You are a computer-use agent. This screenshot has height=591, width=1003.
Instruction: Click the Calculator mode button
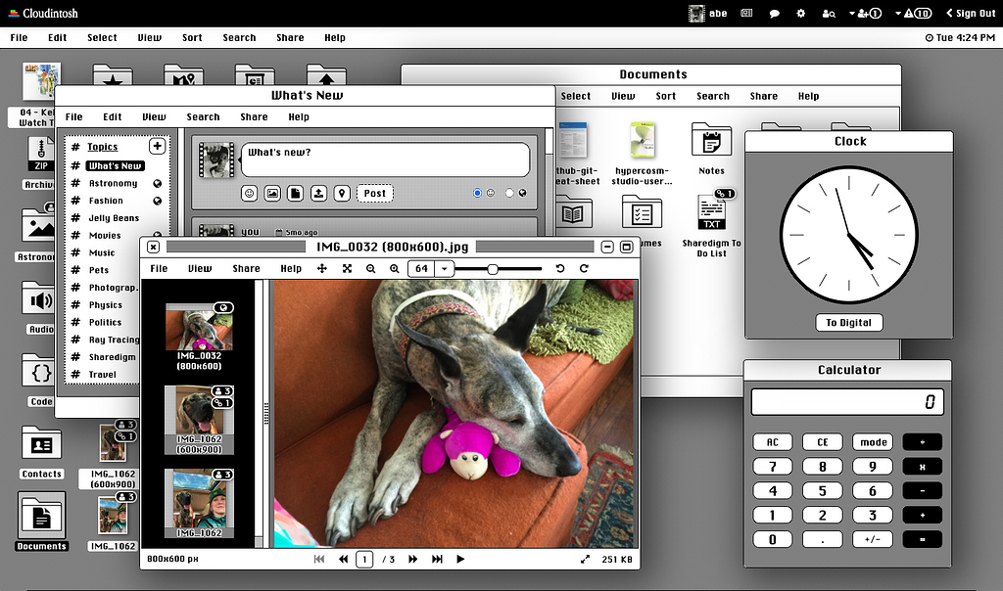coord(873,442)
